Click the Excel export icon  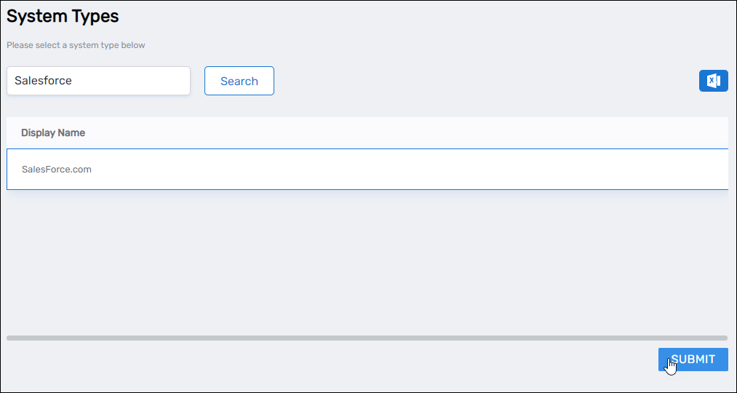coord(713,81)
